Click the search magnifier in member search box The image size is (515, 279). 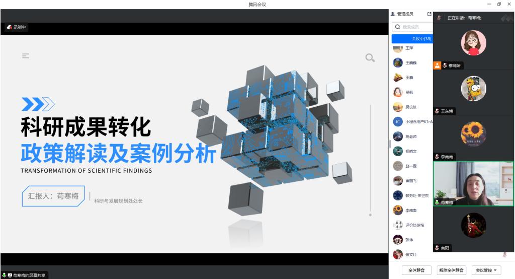pyautogui.click(x=398, y=27)
